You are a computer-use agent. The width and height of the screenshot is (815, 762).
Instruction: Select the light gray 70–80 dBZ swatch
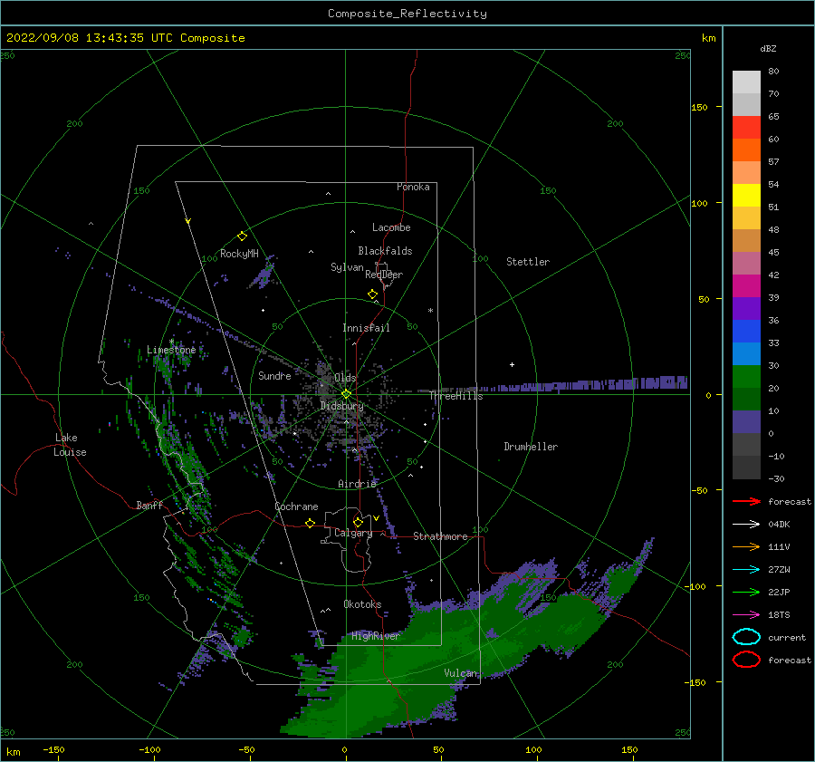click(746, 82)
